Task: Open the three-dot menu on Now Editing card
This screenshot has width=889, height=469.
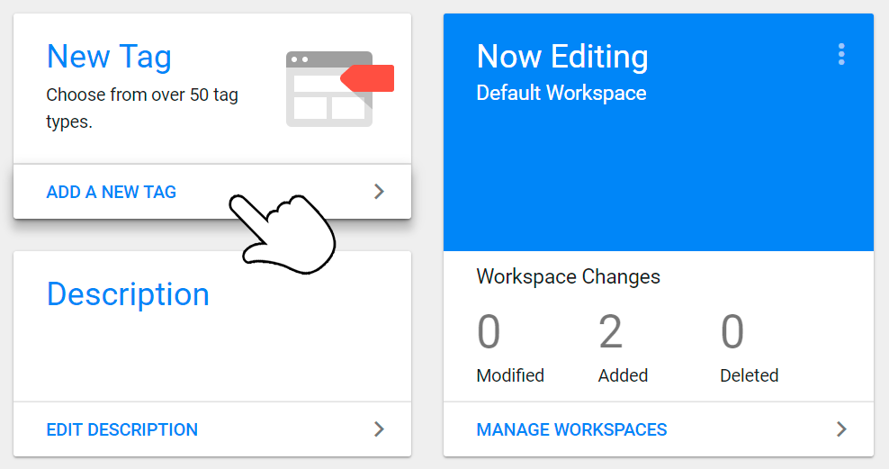Action: coord(841,54)
